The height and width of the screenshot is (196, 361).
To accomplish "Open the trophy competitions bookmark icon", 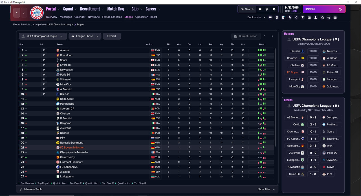I will coord(303,17).
